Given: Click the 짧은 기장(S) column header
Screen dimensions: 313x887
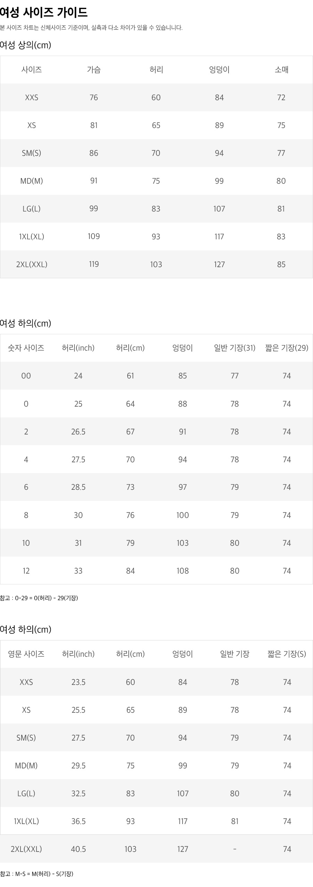Looking at the screenshot, I should tap(287, 654).
